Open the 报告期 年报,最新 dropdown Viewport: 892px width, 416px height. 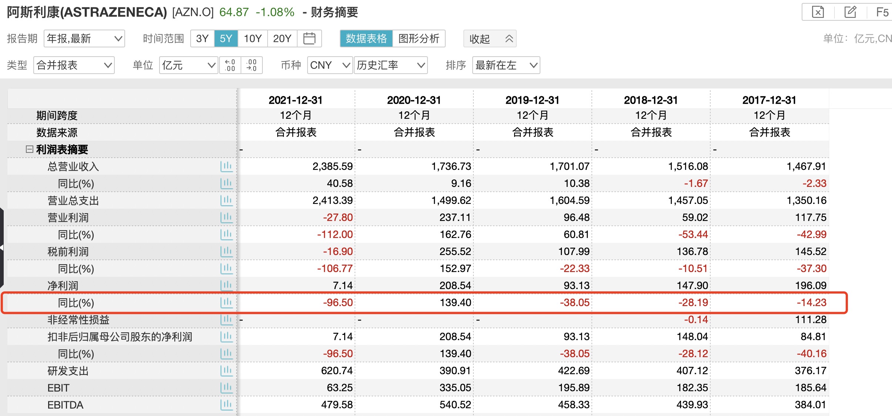pyautogui.click(x=84, y=38)
